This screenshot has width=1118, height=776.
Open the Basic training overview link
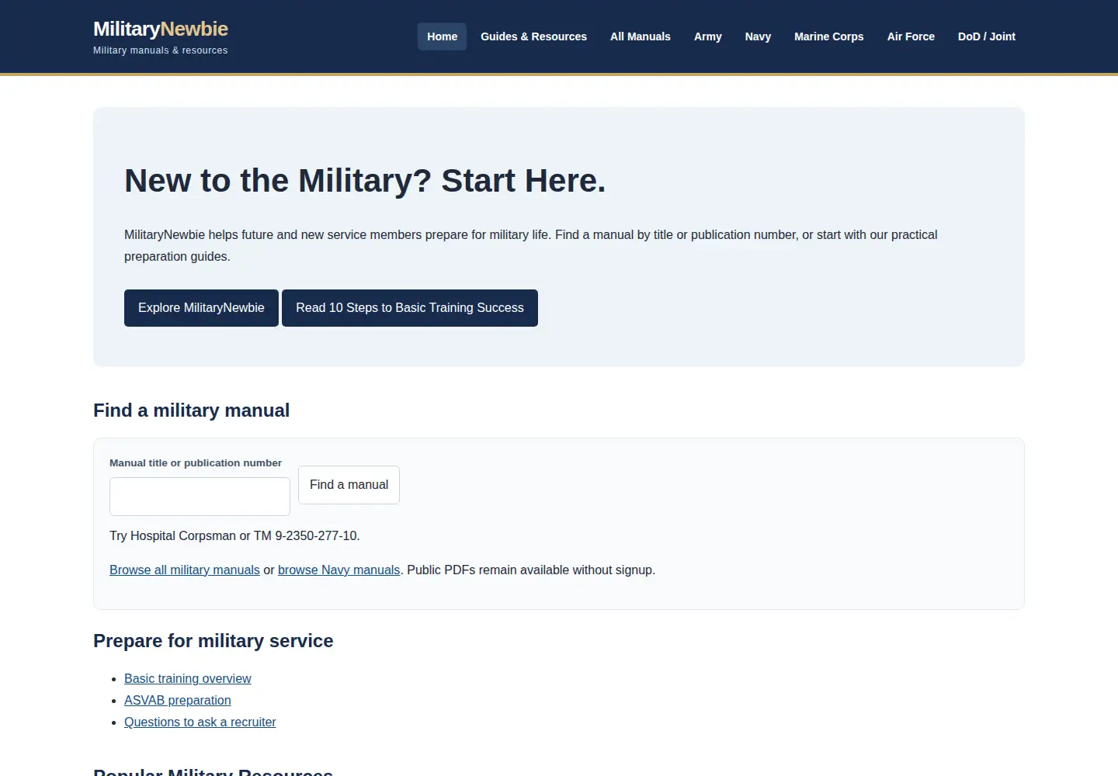point(188,678)
